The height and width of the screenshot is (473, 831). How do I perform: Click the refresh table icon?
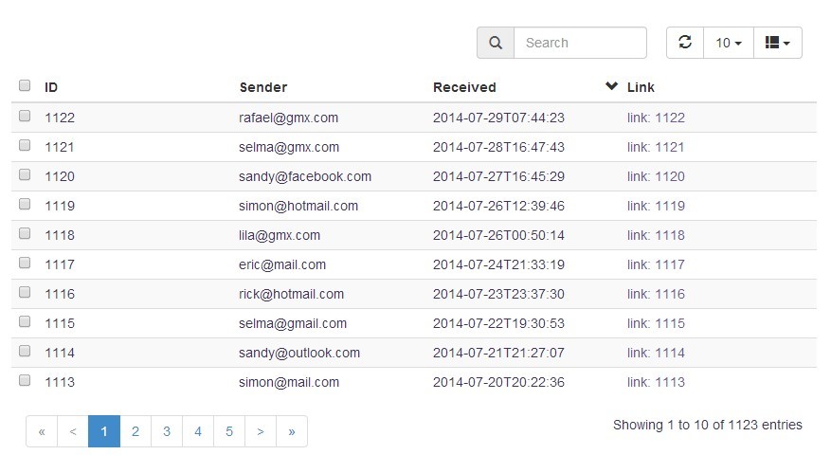685,43
